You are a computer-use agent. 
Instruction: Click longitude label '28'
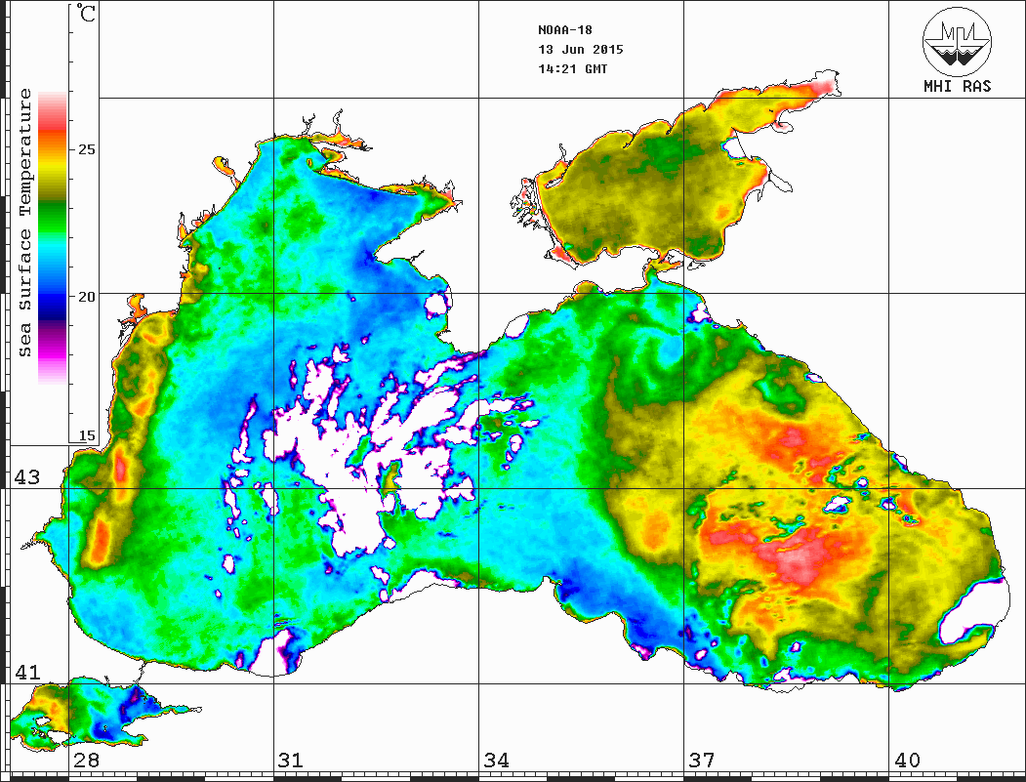pos(86,760)
